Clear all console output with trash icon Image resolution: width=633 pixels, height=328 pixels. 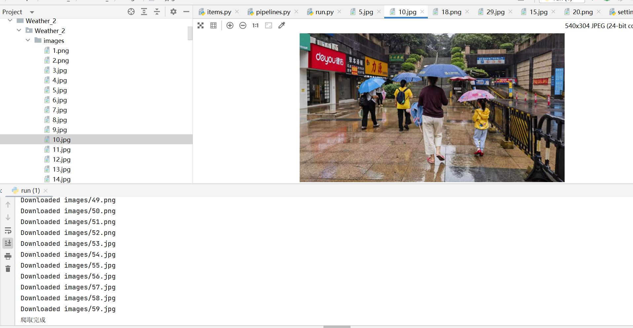click(8, 269)
